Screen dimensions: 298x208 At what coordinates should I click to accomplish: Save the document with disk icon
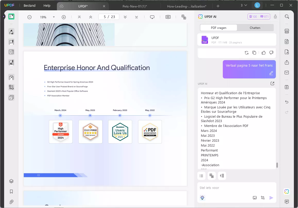tap(287, 87)
